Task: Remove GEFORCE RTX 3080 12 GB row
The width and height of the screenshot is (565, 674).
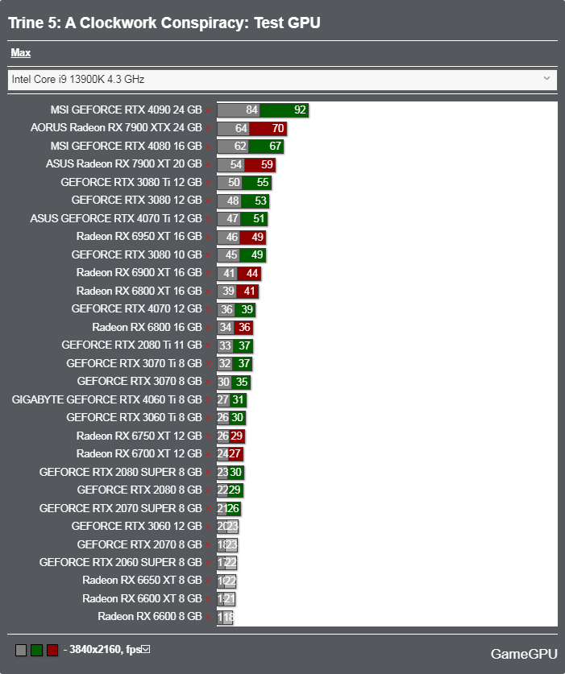Action: click(x=208, y=201)
